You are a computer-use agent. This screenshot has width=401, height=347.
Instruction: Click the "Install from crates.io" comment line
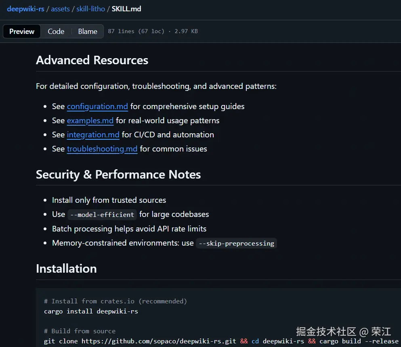pos(115,301)
